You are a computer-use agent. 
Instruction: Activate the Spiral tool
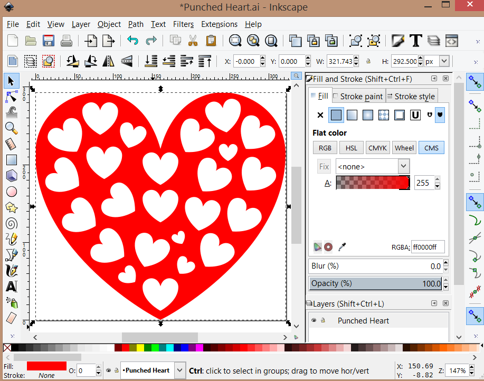[11, 223]
